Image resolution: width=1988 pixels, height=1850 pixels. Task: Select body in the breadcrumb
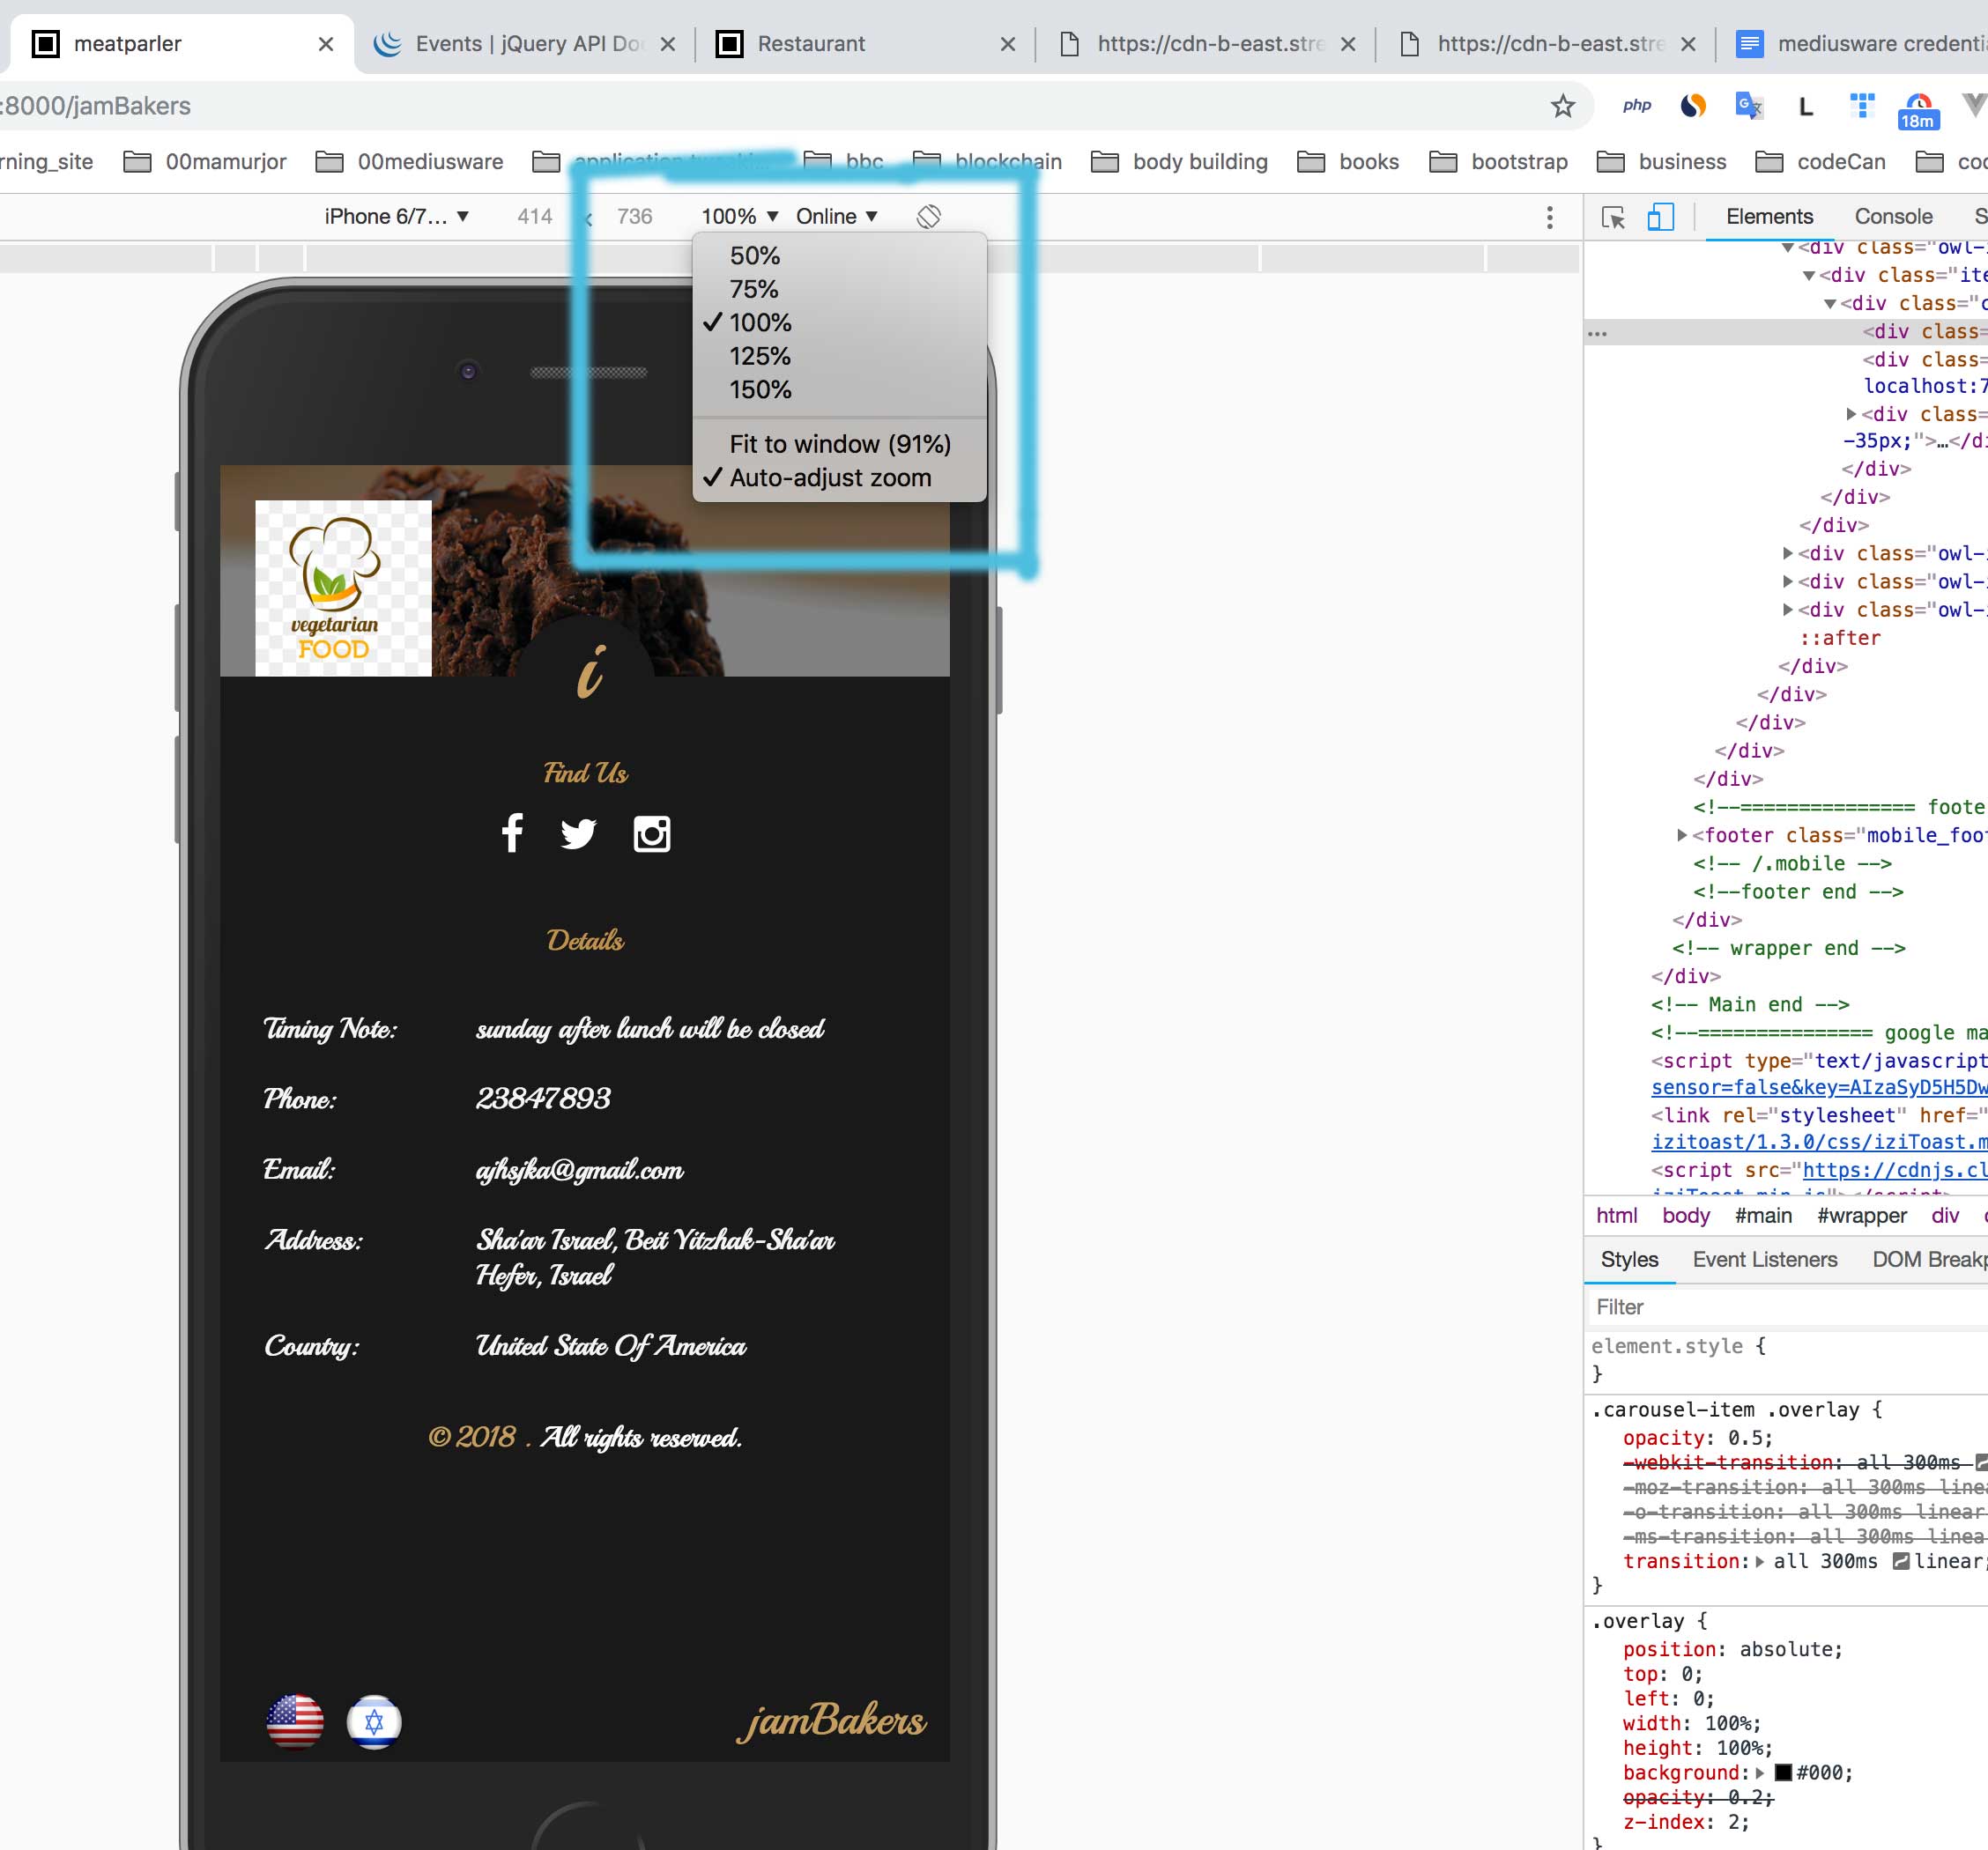point(1685,1216)
